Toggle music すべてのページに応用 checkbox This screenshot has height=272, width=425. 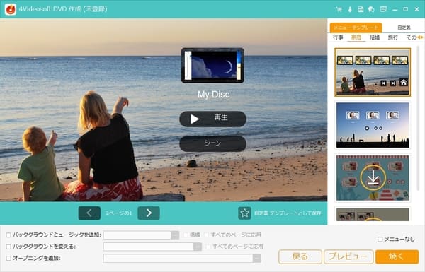click(x=206, y=235)
